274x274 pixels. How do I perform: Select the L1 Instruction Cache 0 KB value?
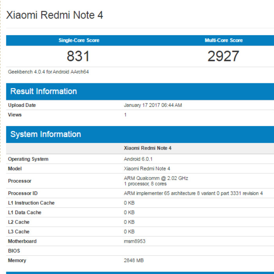coord(129,203)
